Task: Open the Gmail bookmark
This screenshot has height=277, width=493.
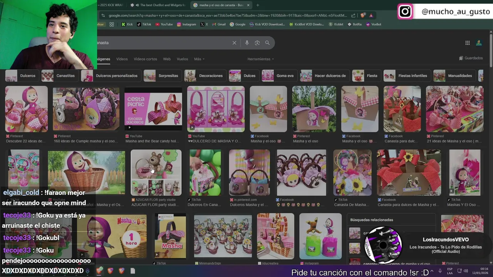Action: pos(219,24)
